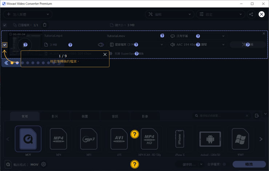Switch to the 影像 images tab
Screen dimensions: 269x171
pyautogui.click(x=145, y=116)
